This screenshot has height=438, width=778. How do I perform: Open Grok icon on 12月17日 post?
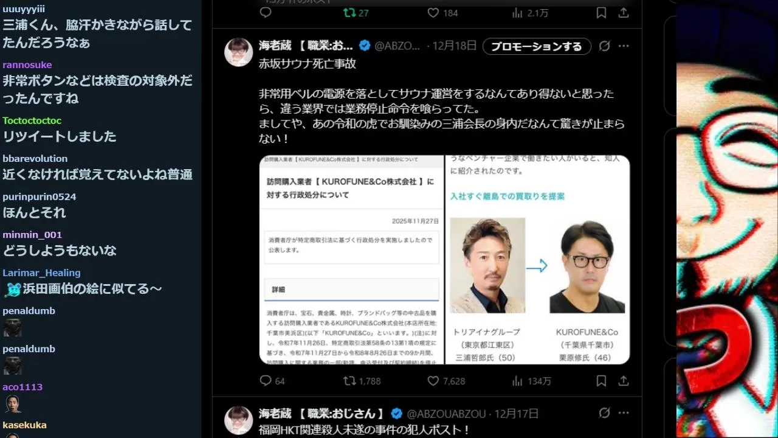click(604, 414)
